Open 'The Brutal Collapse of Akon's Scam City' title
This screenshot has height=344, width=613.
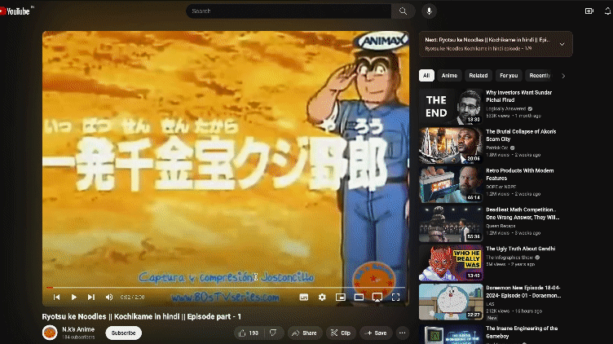[x=521, y=135]
